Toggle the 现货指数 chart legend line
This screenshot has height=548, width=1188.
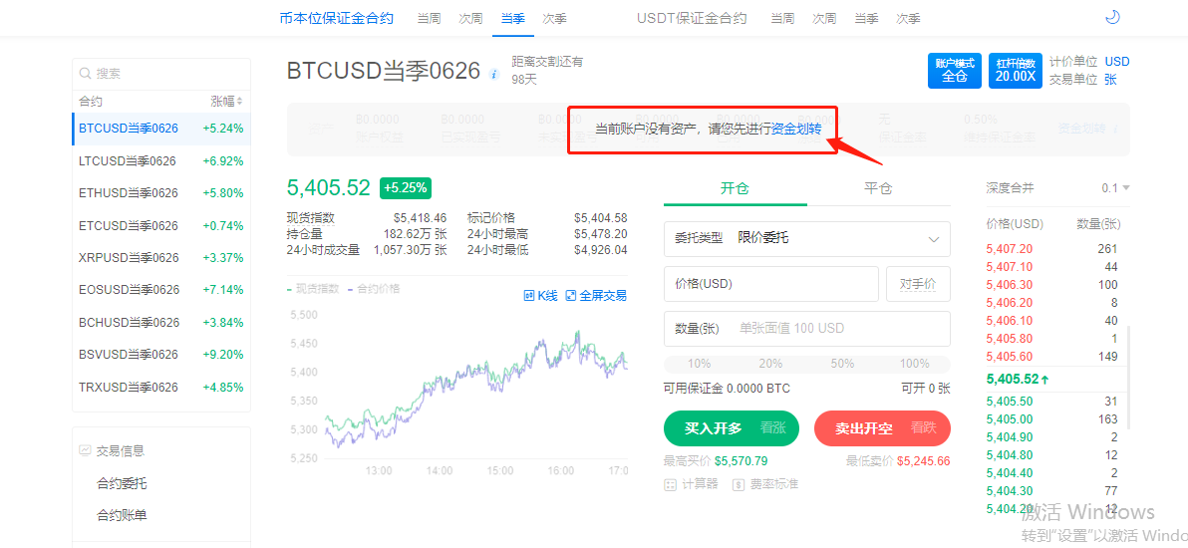[313, 289]
